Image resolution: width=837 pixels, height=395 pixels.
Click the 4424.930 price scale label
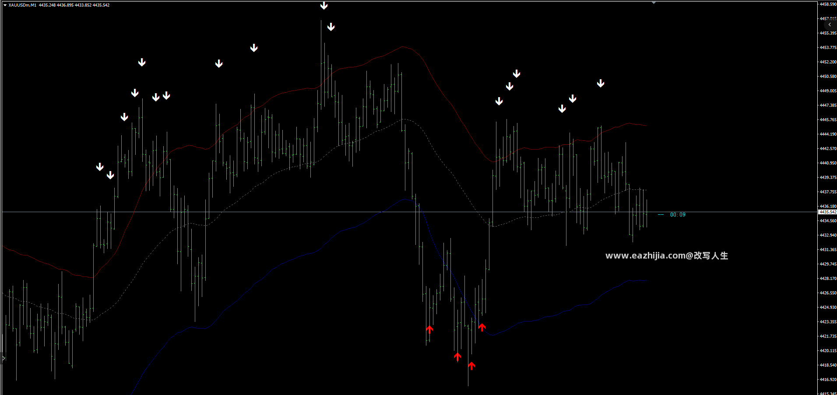coord(828,308)
